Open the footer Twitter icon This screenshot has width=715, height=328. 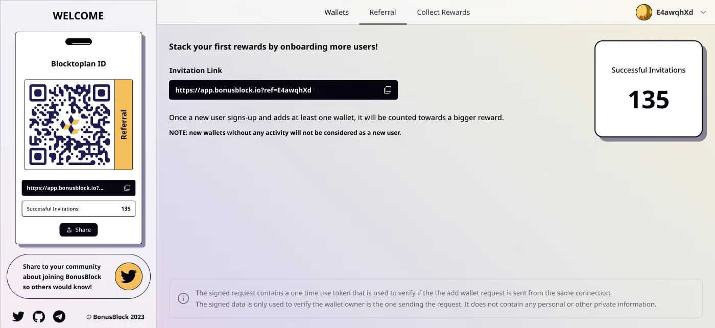pyautogui.click(x=18, y=317)
